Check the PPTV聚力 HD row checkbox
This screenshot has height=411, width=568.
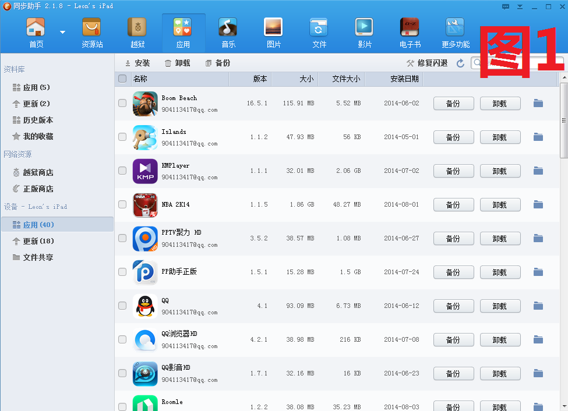[122, 238]
